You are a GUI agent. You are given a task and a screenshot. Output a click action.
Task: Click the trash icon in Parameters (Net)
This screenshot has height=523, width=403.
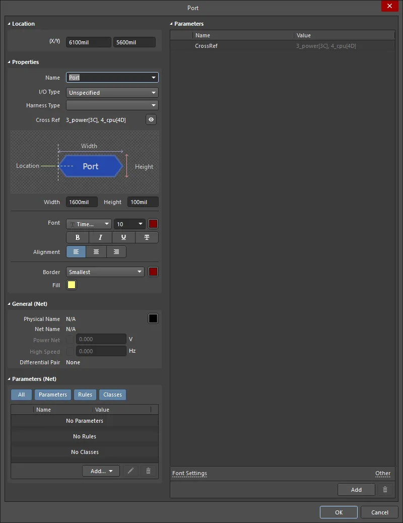coord(148,471)
